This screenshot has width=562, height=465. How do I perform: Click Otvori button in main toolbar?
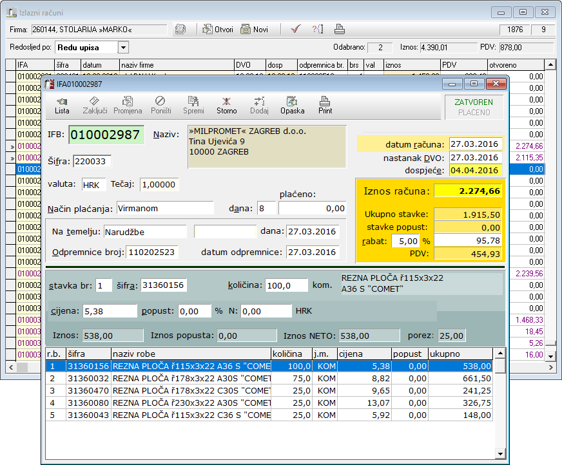(x=217, y=30)
